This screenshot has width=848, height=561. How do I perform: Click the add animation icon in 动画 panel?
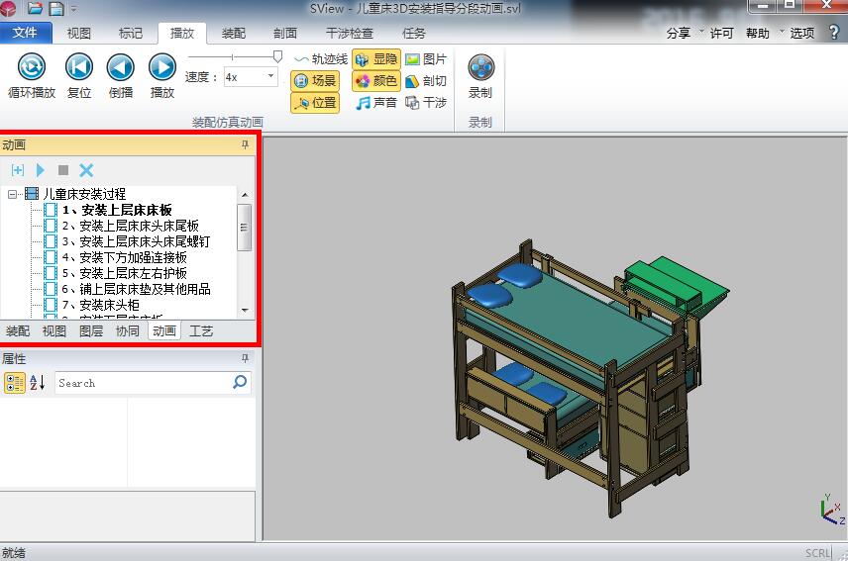pyautogui.click(x=17, y=170)
